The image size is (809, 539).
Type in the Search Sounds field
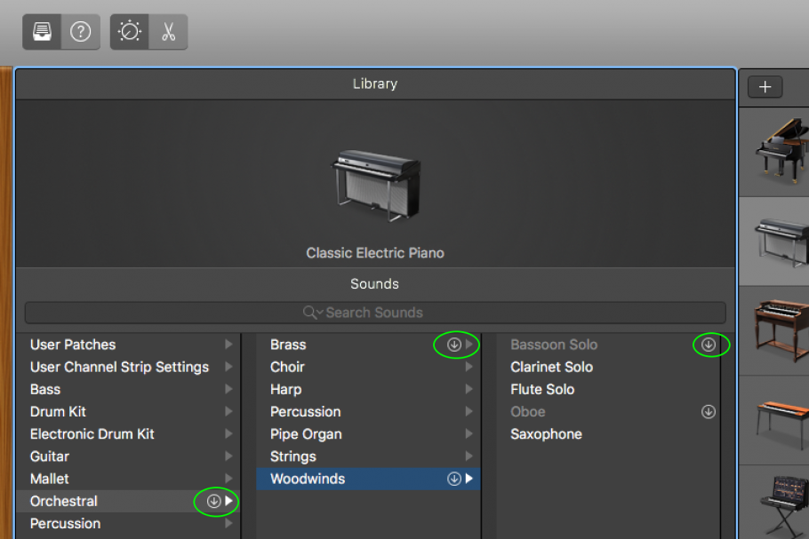[374, 313]
